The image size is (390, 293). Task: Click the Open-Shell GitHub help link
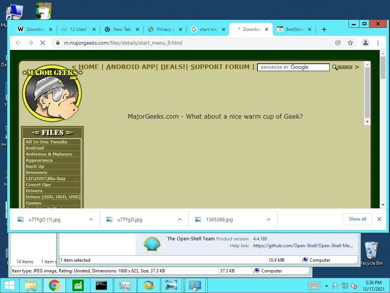[303, 246]
